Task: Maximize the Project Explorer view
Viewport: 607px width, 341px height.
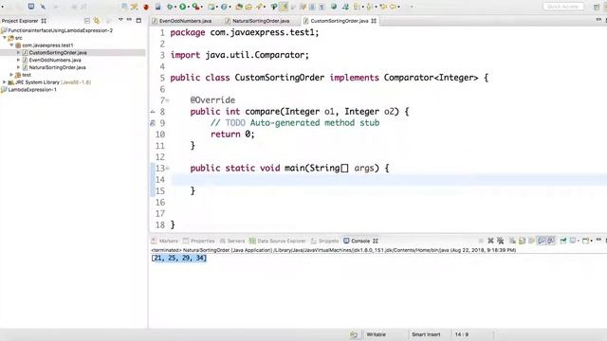Action: [x=138, y=20]
